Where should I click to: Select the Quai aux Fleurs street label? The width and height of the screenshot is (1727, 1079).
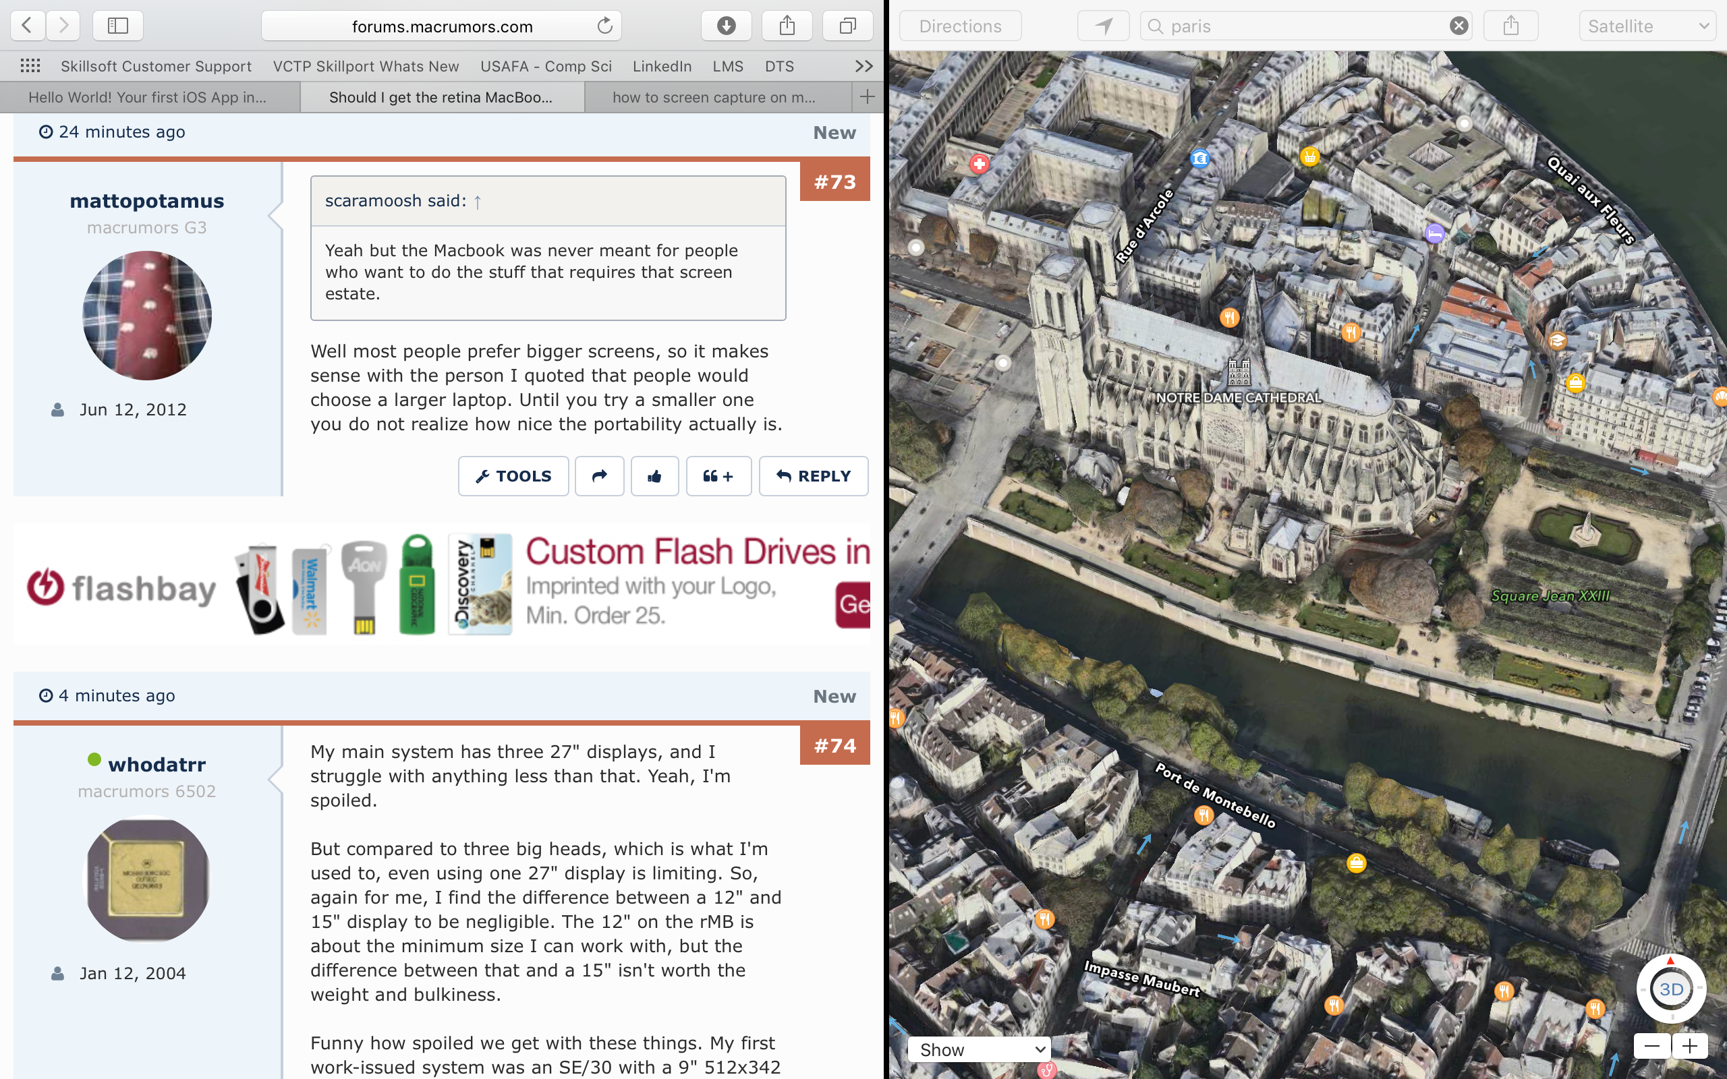pos(1591,200)
